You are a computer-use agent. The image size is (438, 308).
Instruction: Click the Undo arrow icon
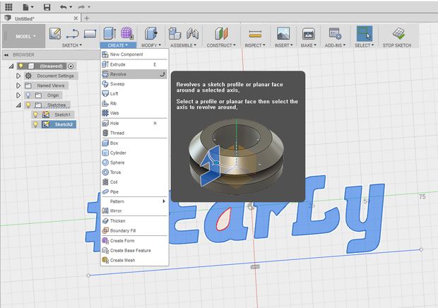64,6
